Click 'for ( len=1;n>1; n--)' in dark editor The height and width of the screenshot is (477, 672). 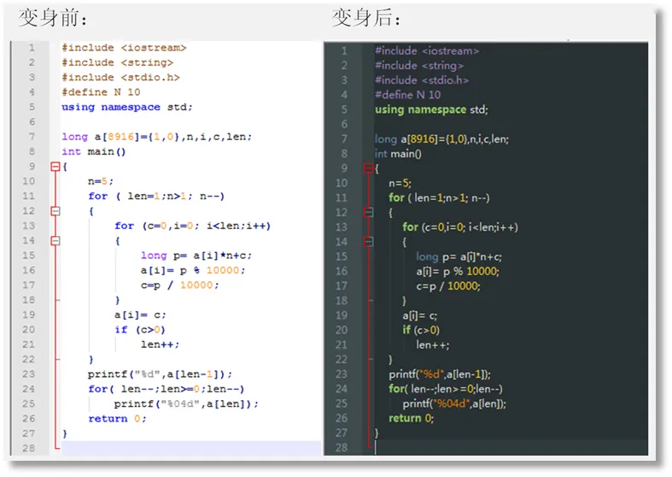tap(439, 198)
